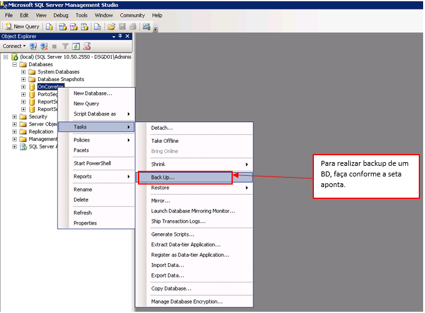Click the Database Engine Query icon
The image size is (425, 313).
tap(49, 27)
